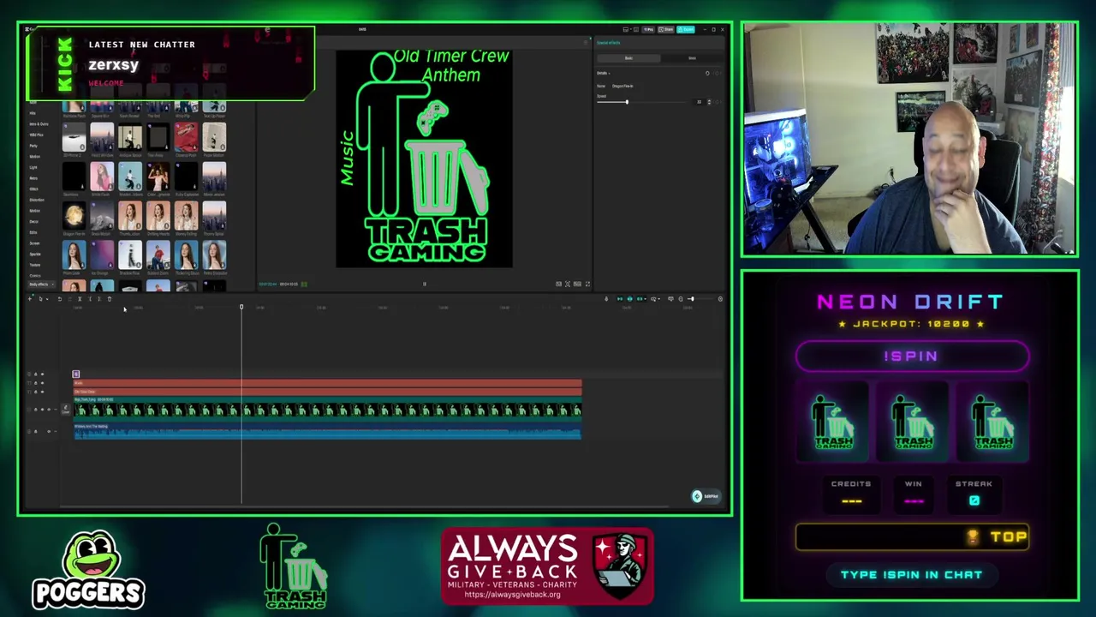
Task: Open the aspect ratio button under preview
Action: click(x=577, y=284)
